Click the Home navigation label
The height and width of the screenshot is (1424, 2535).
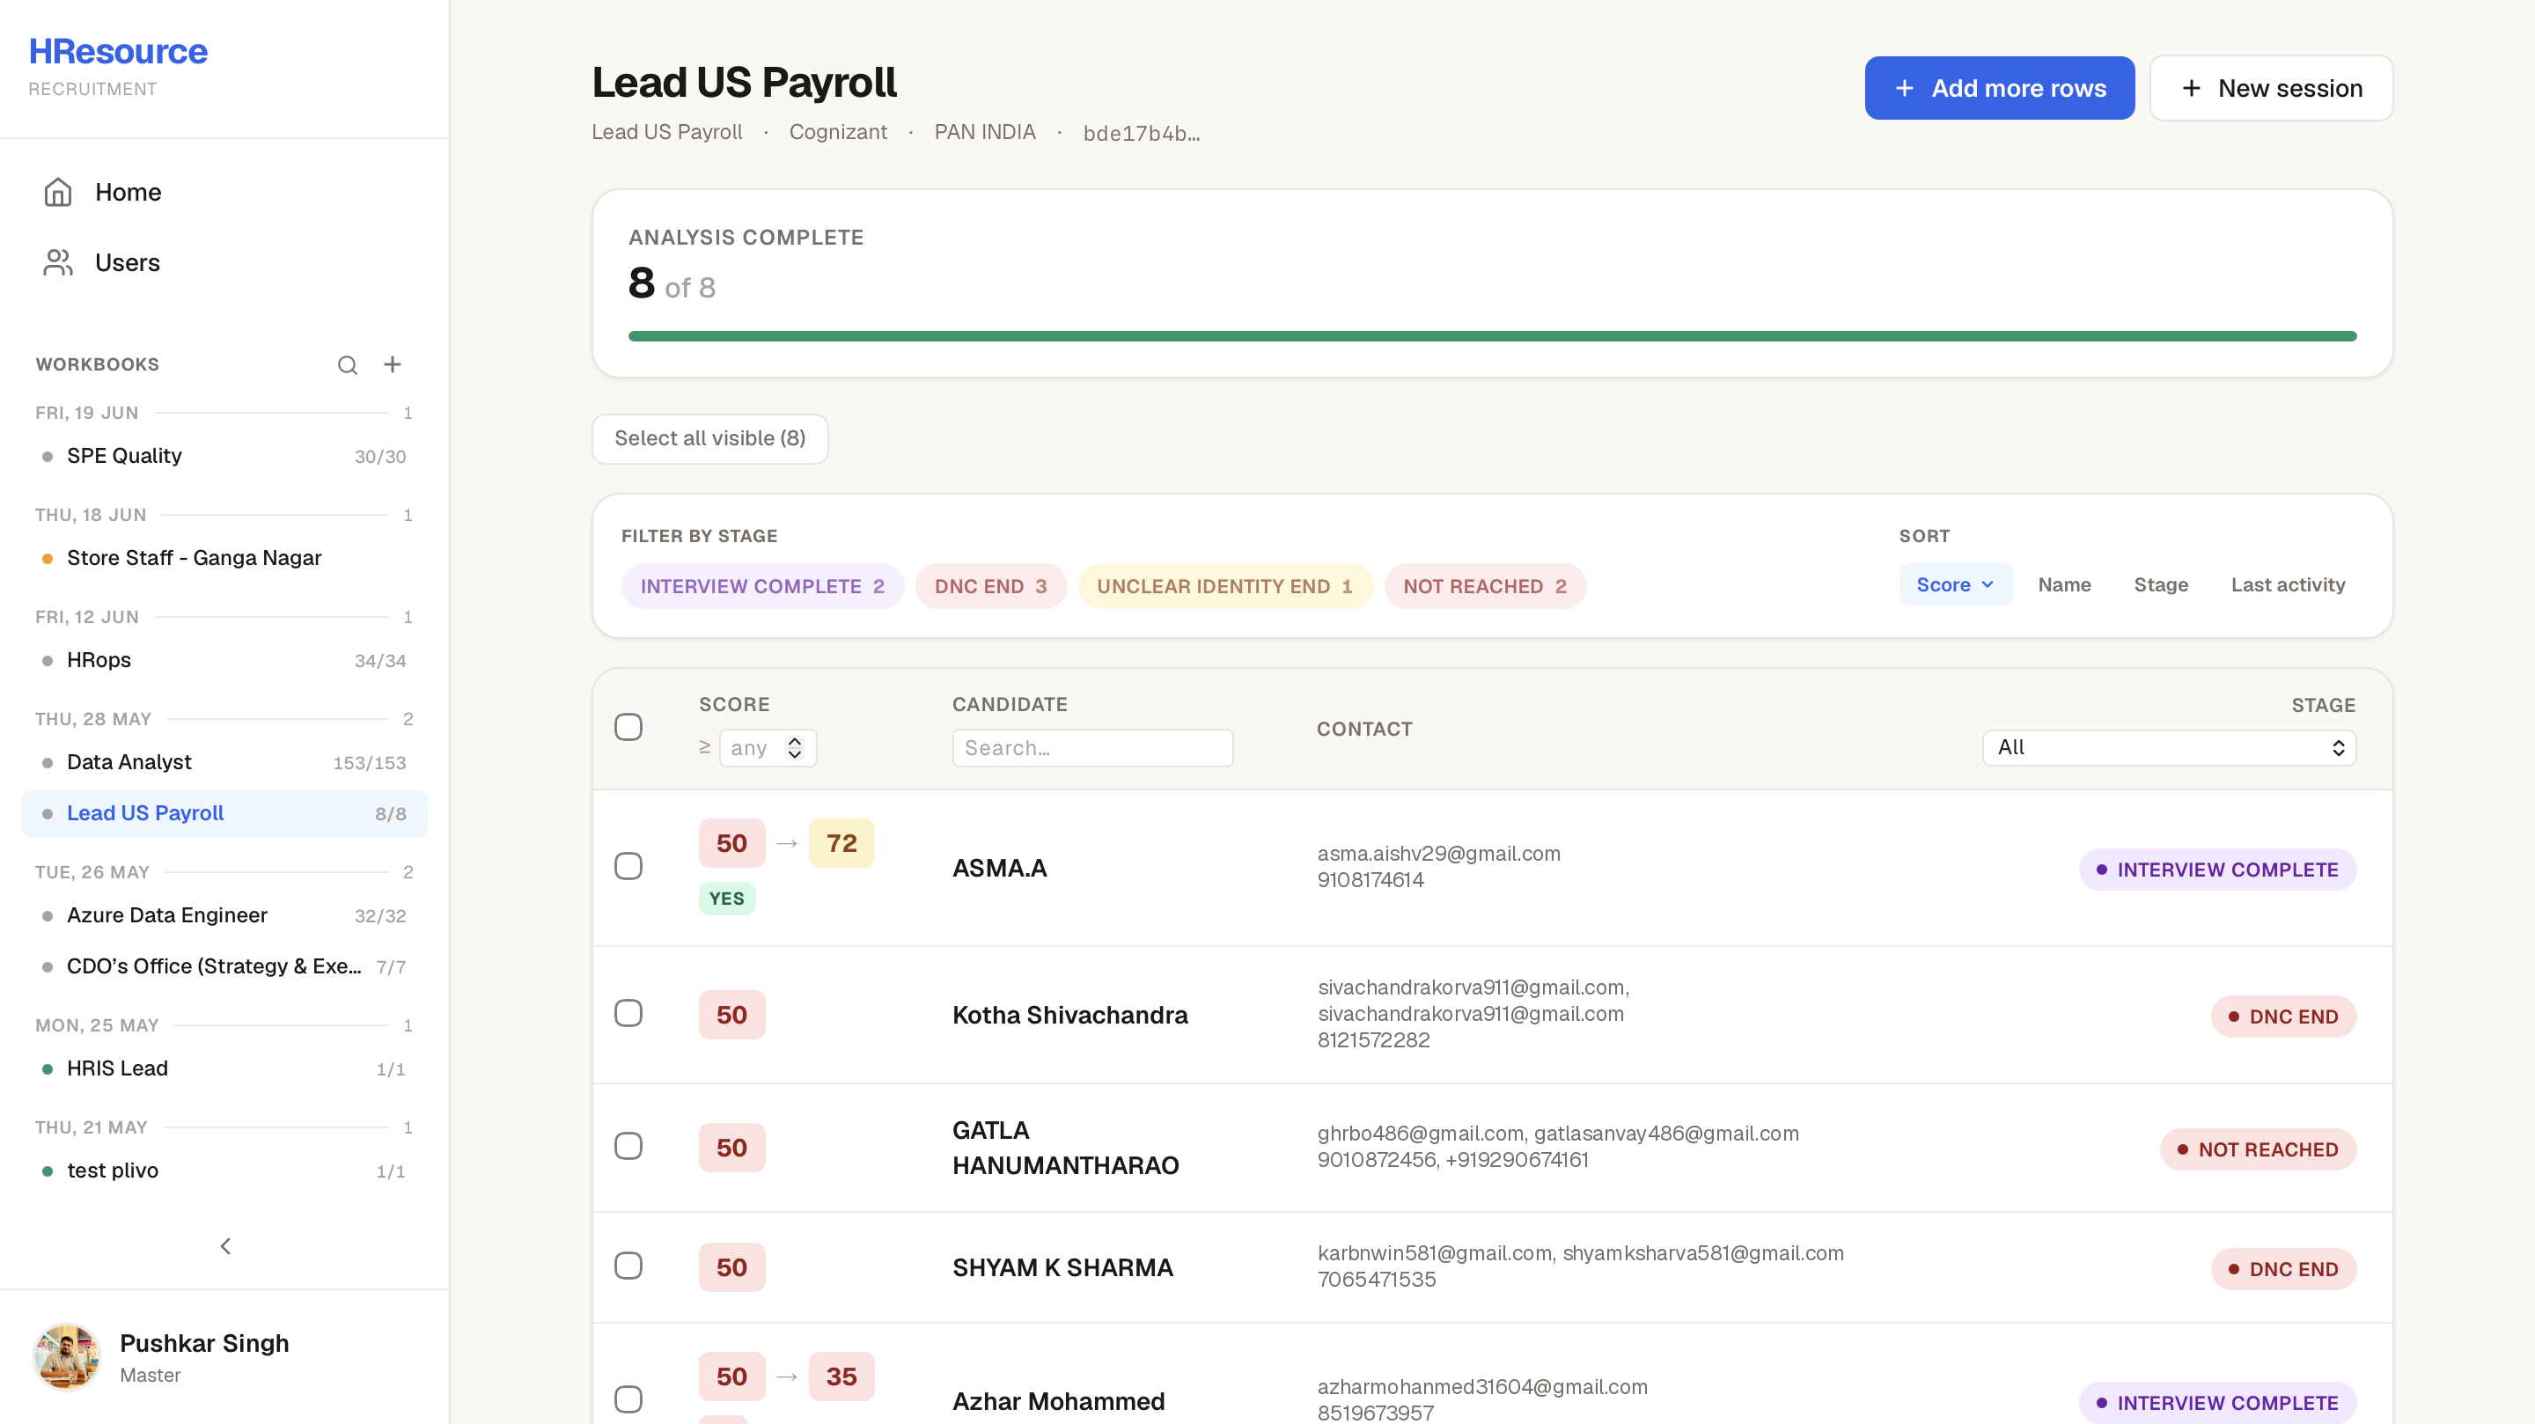tap(128, 192)
